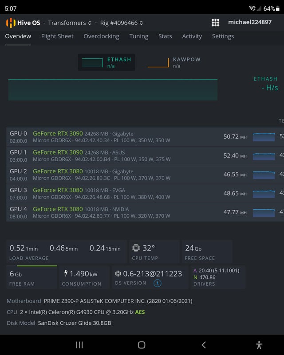The height and width of the screenshot is (355, 284).
Task: Click the power consumption lightning icon
Action: pyautogui.click(x=66, y=273)
